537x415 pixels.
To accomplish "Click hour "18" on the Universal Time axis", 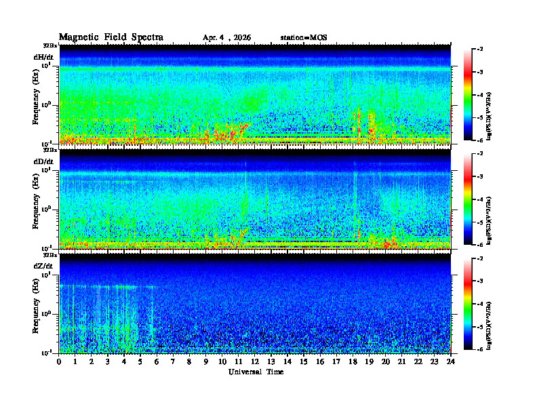I will 353,361.
